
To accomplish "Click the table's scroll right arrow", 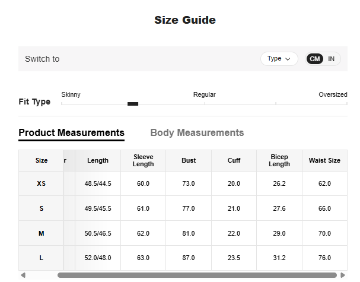I will 343,275.
